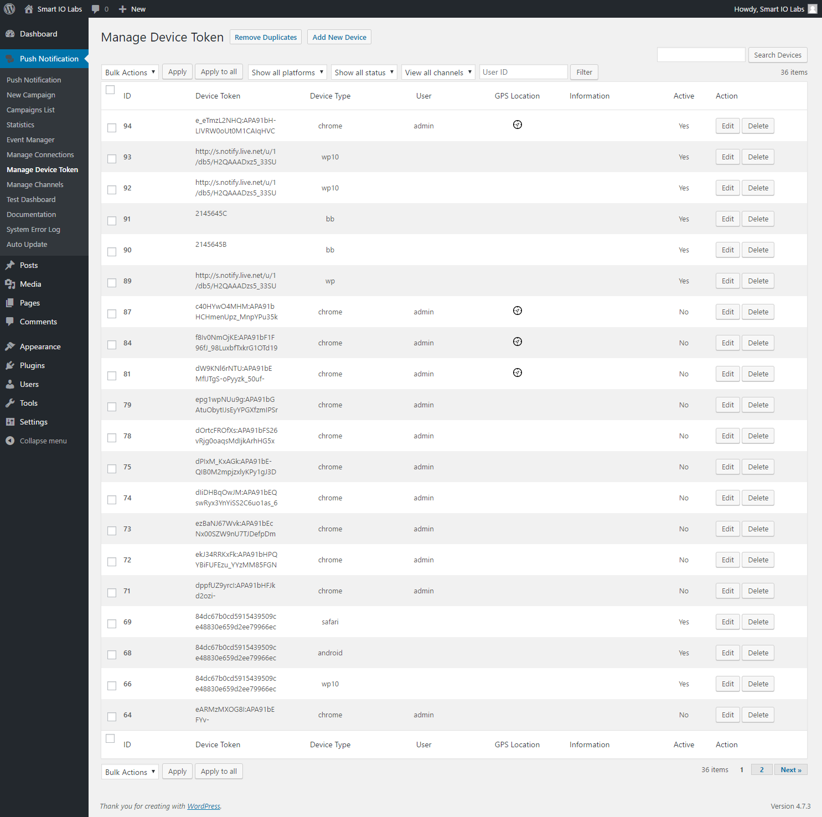Image resolution: width=822 pixels, height=817 pixels.
Task: Delete the device with ID 90
Action: [x=757, y=250]
